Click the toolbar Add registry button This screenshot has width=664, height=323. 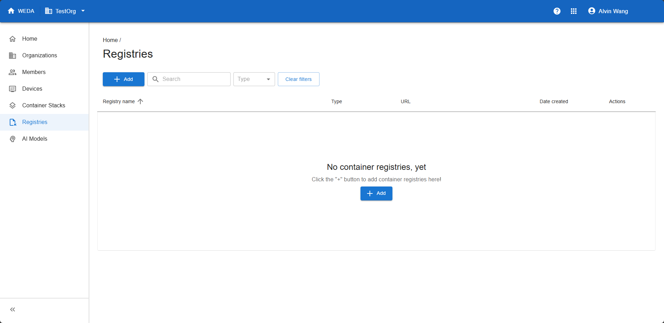pyautogui.click(x=124, y=79)
